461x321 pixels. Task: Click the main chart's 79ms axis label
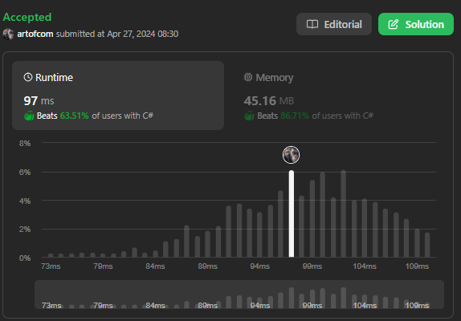coord(103,266)
